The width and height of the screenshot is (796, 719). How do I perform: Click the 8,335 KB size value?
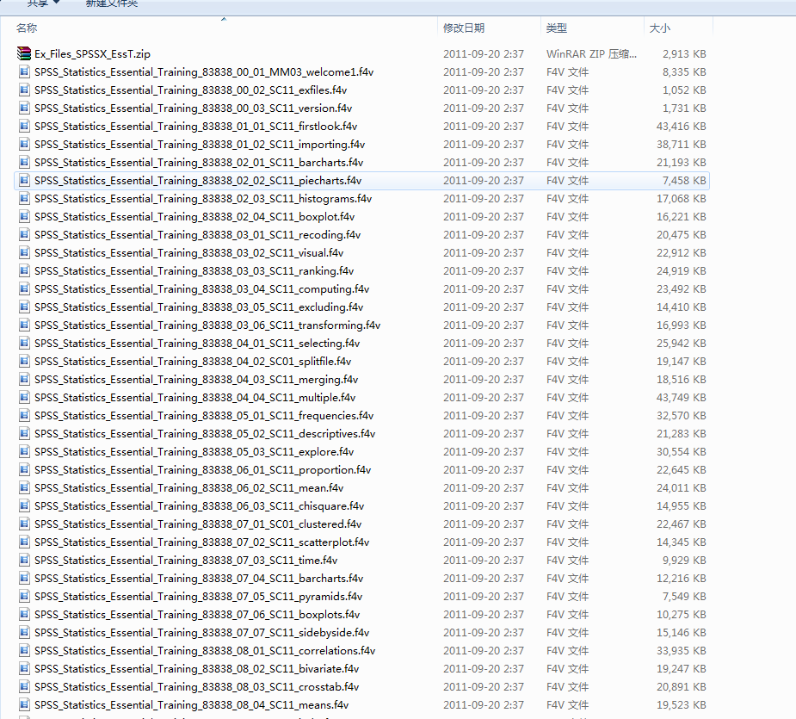pos(684,71)
